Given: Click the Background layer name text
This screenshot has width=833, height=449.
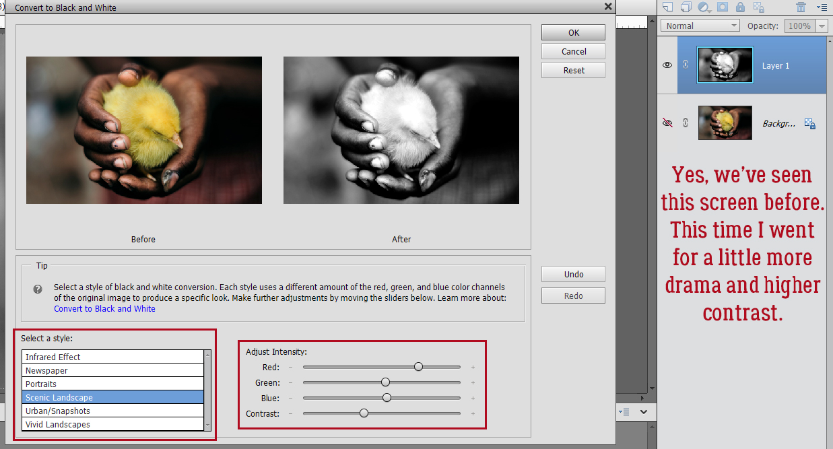Looking at the screenshot, I should (x=780, y=124).
